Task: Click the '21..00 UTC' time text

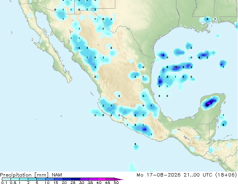Action: 198,175
